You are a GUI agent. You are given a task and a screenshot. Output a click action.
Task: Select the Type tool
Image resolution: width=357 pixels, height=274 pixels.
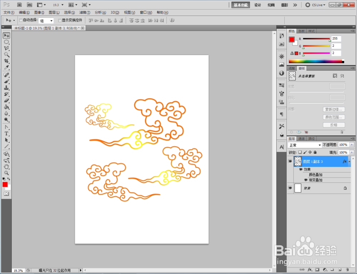[x=6, y=133]
